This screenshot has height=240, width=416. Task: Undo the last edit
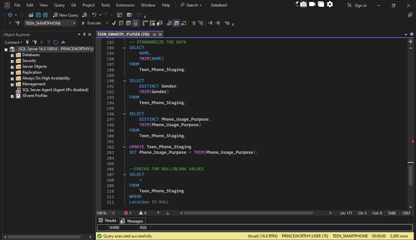click(94, 15)
